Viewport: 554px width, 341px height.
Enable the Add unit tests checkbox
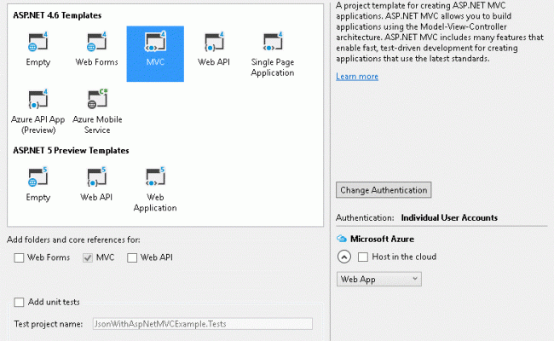click(x=19, y=302)
